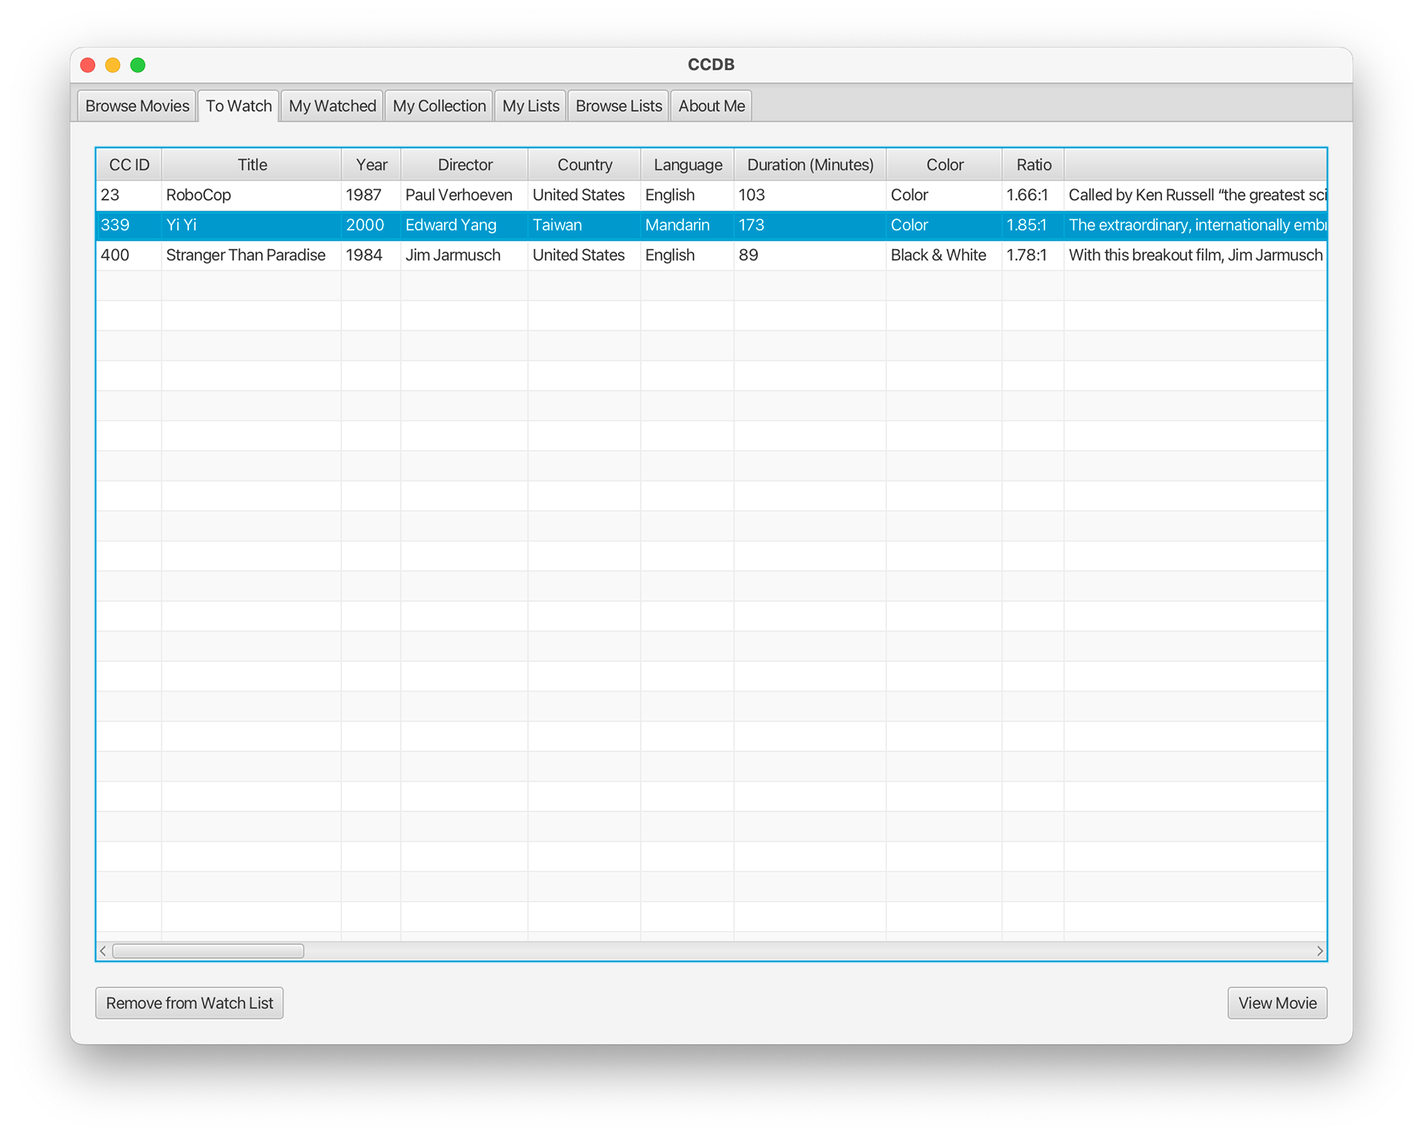1423x1137 pixels.
Task: Go to the My Collection tab
Action: (439, 106)
